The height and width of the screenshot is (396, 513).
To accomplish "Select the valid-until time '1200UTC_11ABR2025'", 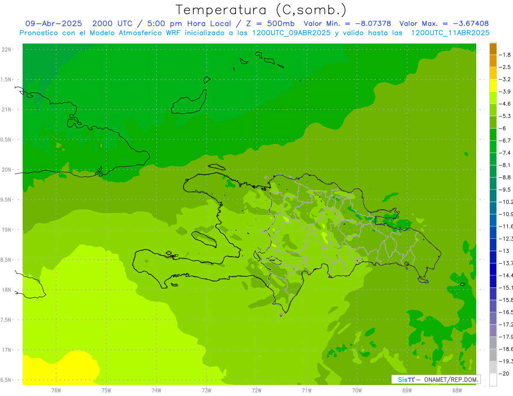I will click(450, 32).
